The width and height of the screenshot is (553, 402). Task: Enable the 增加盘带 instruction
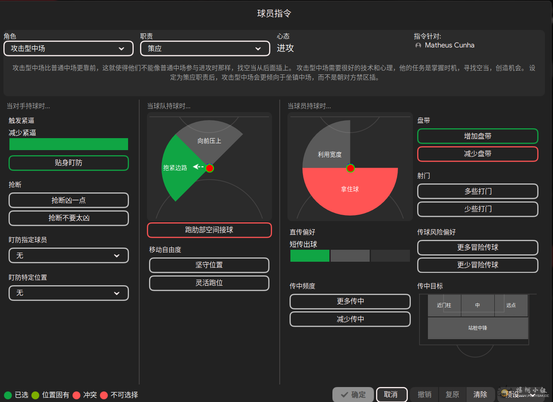pos(477,136)
